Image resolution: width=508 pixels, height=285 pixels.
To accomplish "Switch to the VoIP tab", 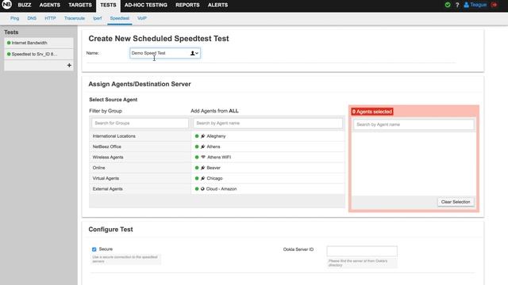I will click(142, 18).
